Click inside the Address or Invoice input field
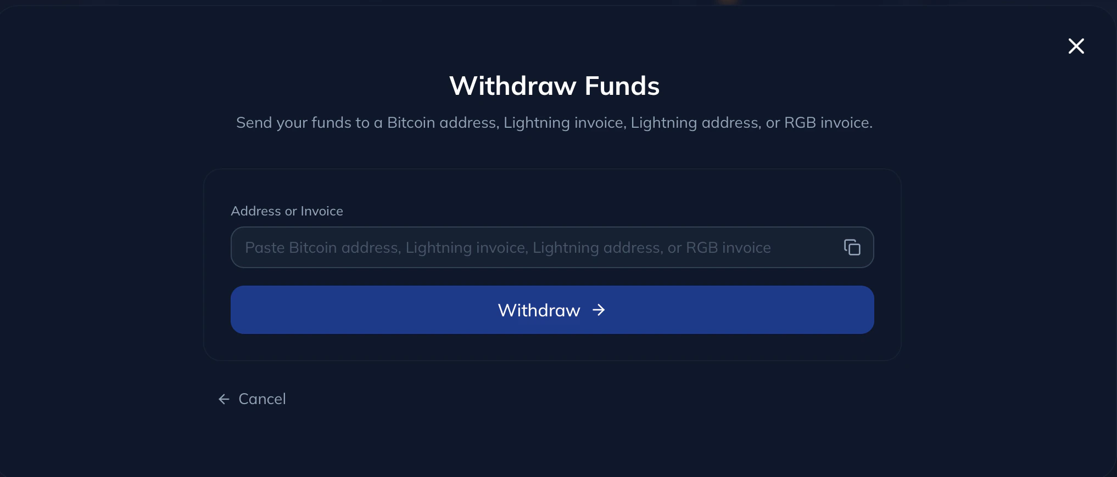This screenshot has height=477, width=1117. (x=494, y=247)
